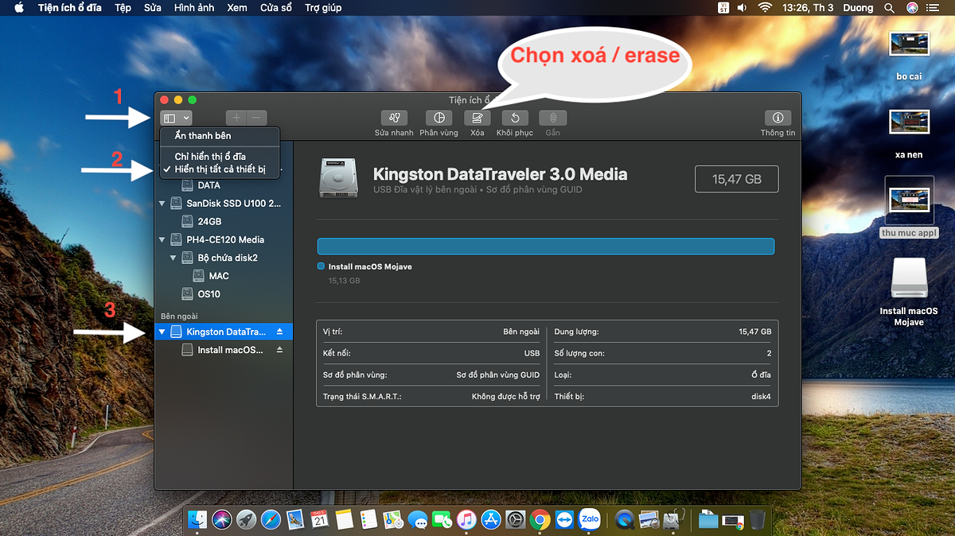Open Notification Center list icon
The height and width of the screenshot is (536, 955).
click(934, 8)
